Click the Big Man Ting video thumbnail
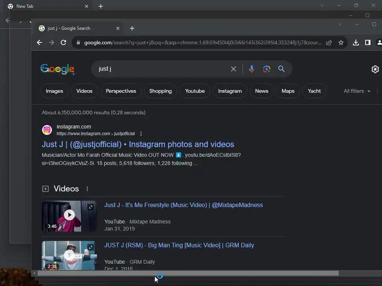Viewport: 382px width, 286px height. coord(69,255)
